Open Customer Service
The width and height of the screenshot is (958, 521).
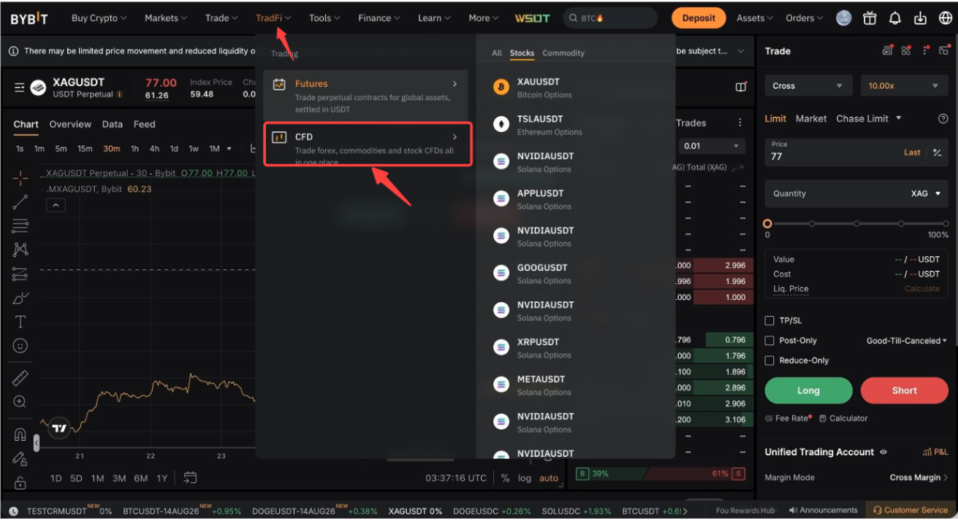coord(911,510)
